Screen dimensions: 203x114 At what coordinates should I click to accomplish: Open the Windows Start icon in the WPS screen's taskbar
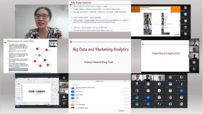(16, 106)
